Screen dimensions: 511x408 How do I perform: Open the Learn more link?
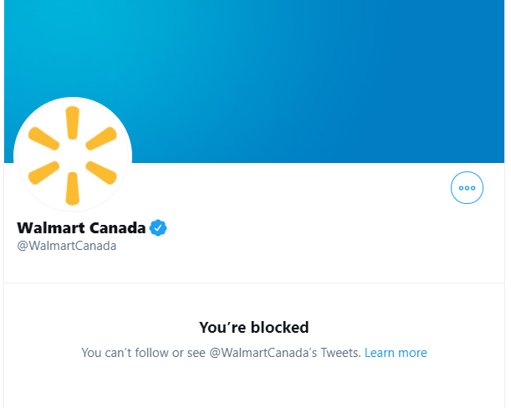coord(396,353)
